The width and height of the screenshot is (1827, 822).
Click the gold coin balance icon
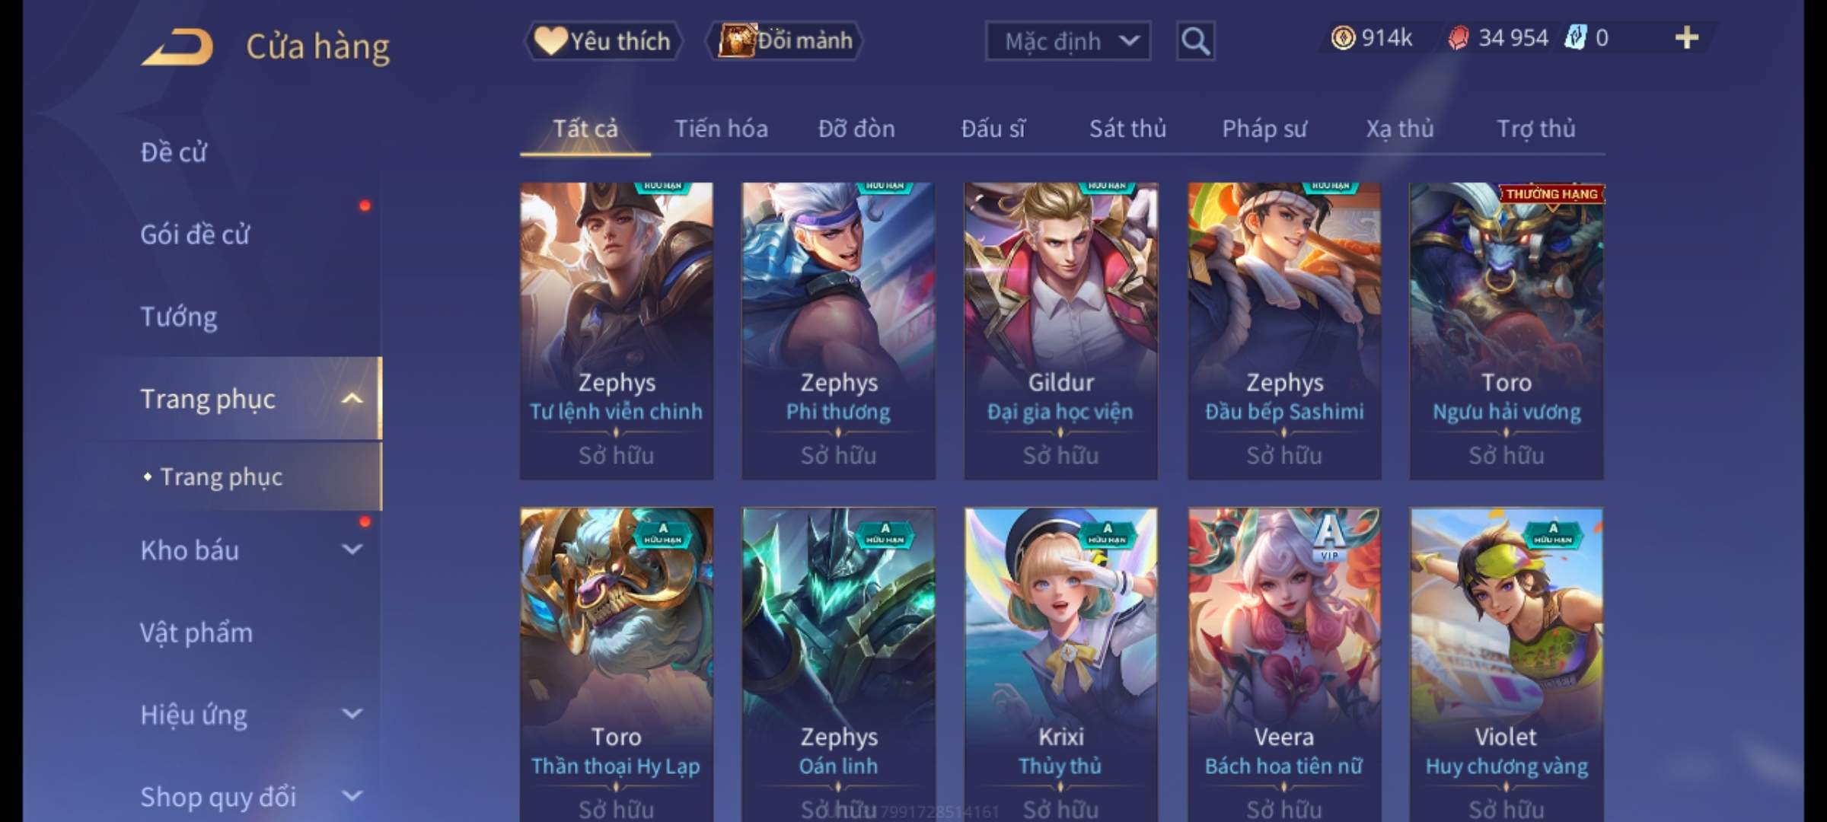click(1343, 37)
